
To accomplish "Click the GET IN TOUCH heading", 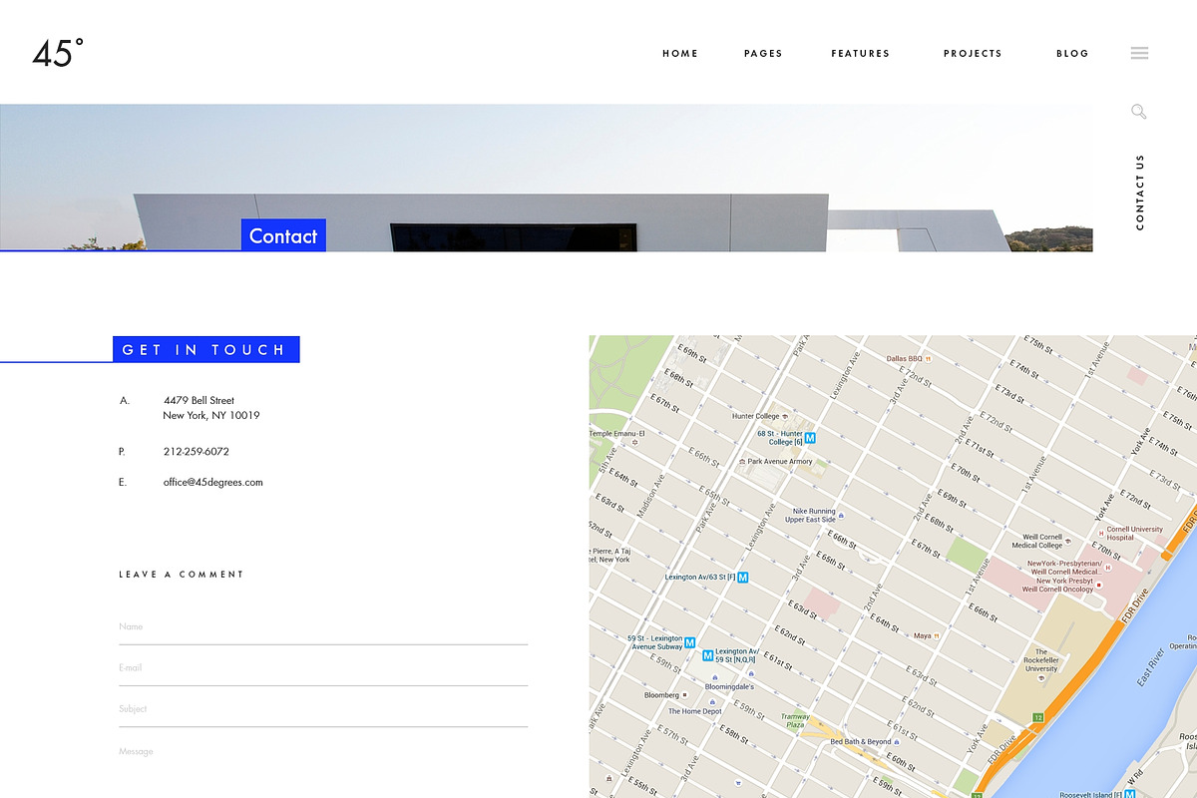I will 205,349.
